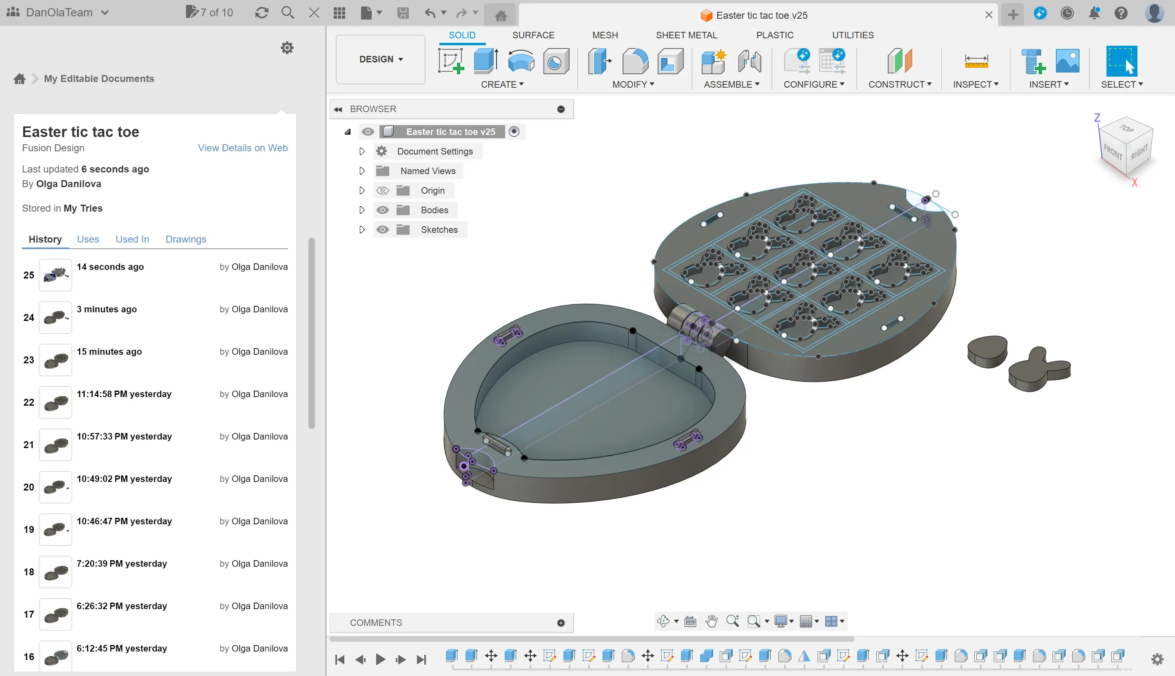
Task: Open the CREATE dropdown menu
Action: pos(502,84)
